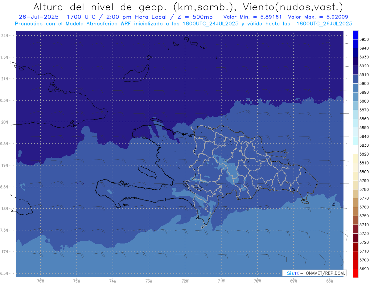The width and height of the screenshot is (370, 285).
Task: Click the legend value 5750
Action: [x=364, y=216]
